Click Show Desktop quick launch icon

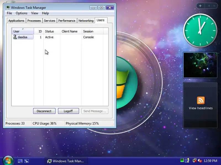20,161
